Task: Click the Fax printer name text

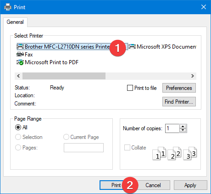Action: coord(29,55)
